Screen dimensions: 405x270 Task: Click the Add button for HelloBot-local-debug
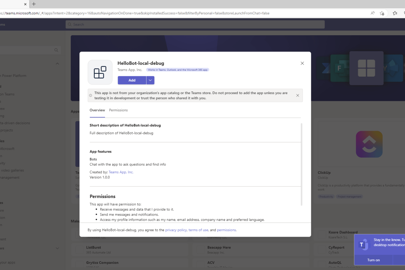point(132,80)
